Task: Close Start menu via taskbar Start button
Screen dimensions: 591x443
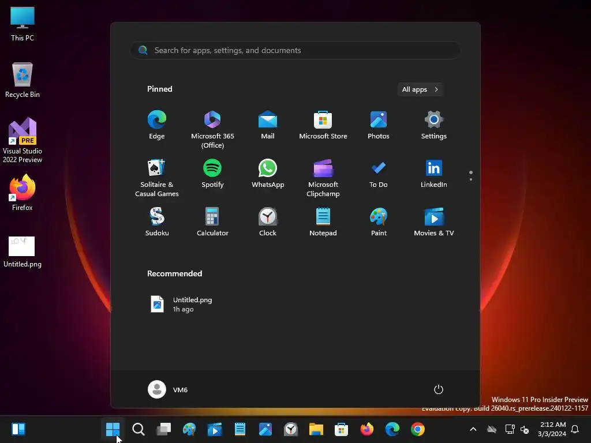Action: click(x=113, y=429)
